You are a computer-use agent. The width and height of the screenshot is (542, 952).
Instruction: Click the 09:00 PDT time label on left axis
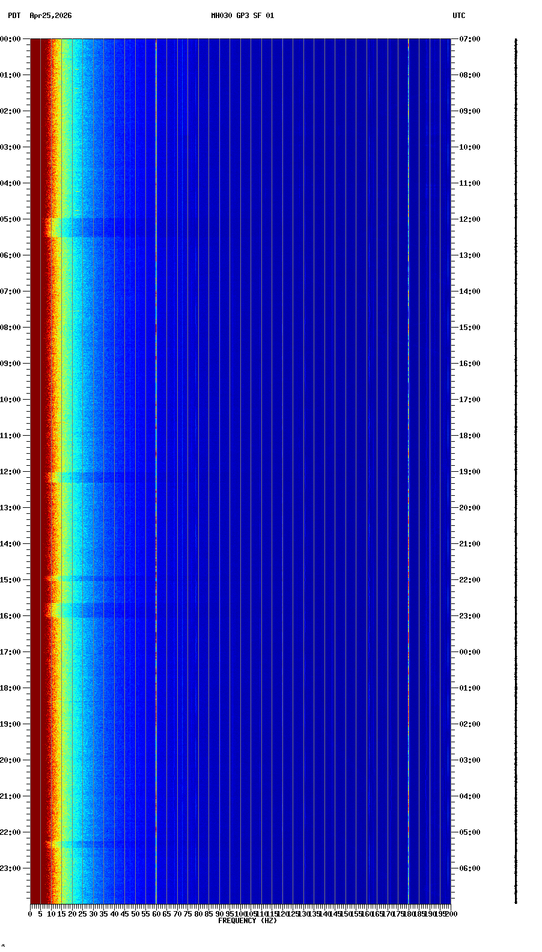pyautogui.click(x=10, y=364)
